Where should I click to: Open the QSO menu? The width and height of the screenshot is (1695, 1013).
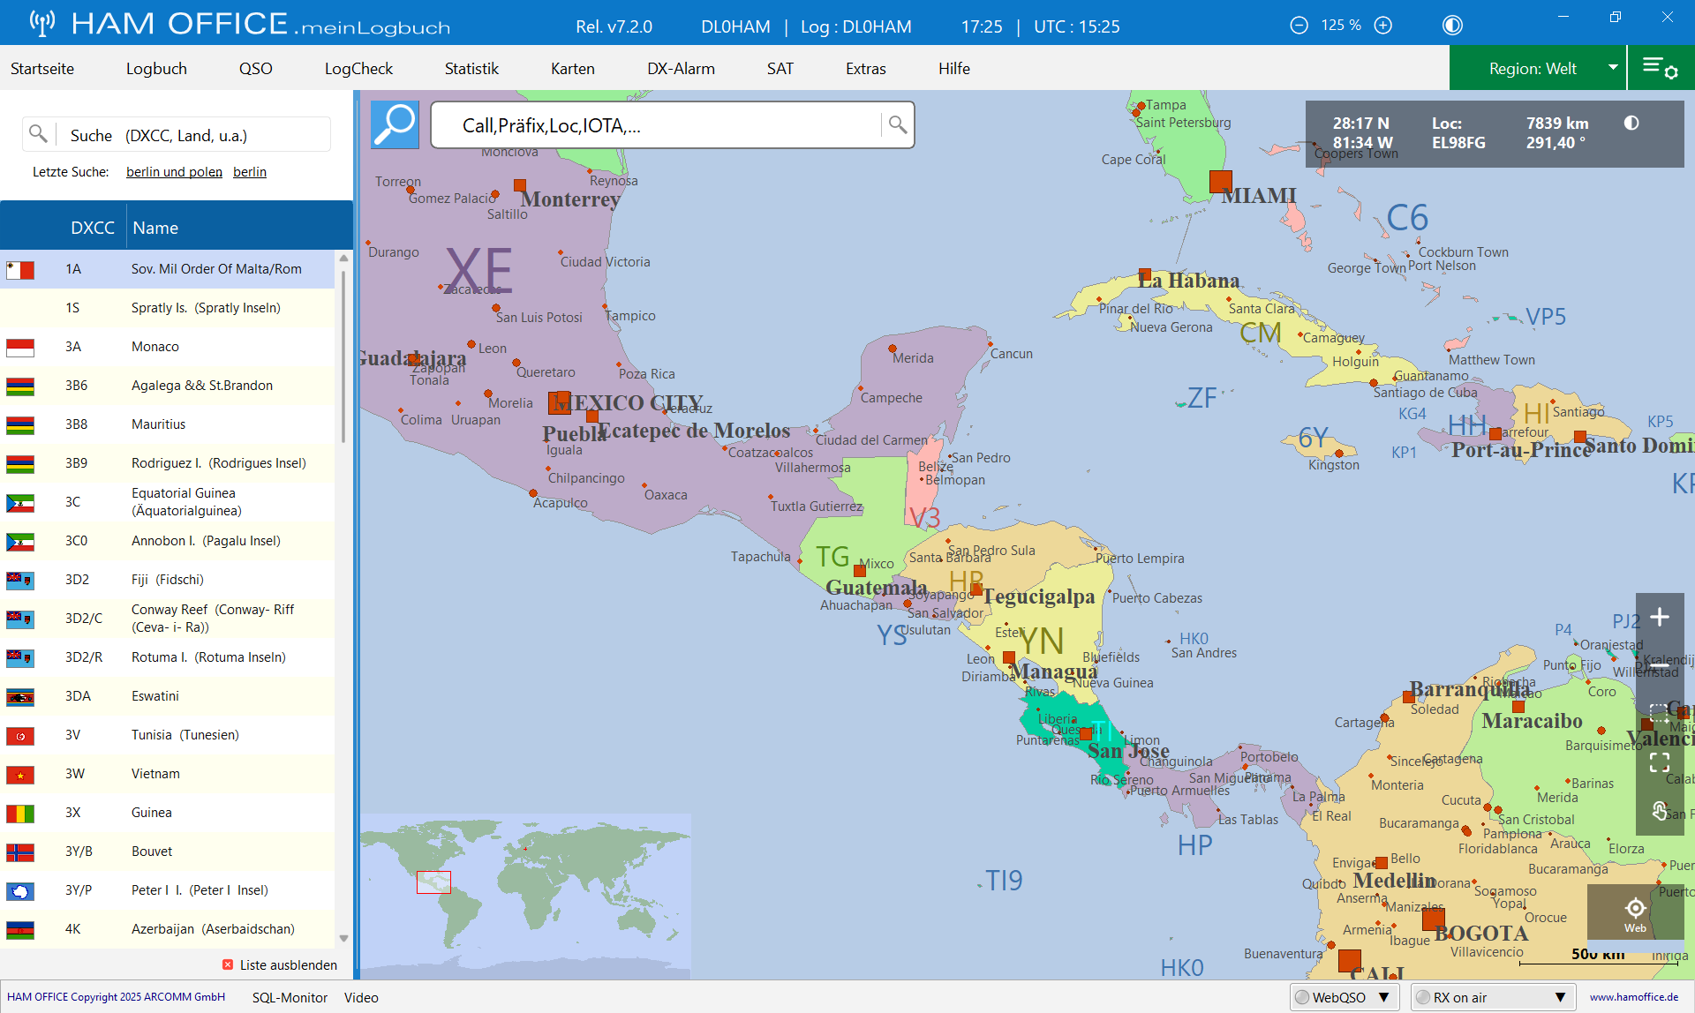256,68
